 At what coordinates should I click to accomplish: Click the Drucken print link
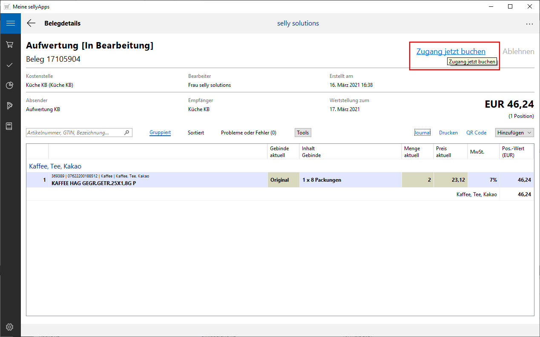pyautogui.click(x=448, y=133)
